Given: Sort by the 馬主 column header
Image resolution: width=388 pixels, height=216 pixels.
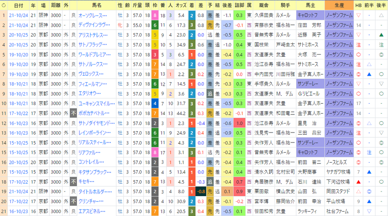Looking at the screenshot, I should pyautogui.click(x=310, y=5).
